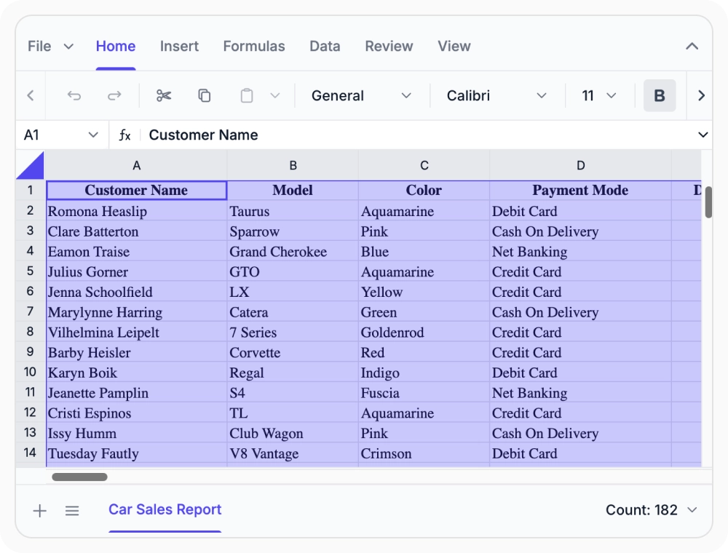Open the File menu
This screenshot has width=728, height=553.
click(x=50, y=46)
